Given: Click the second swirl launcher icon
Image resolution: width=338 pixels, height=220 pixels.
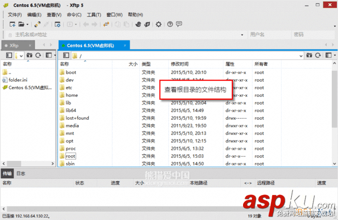Looking at the screenshot, I should tap(147, 25).
